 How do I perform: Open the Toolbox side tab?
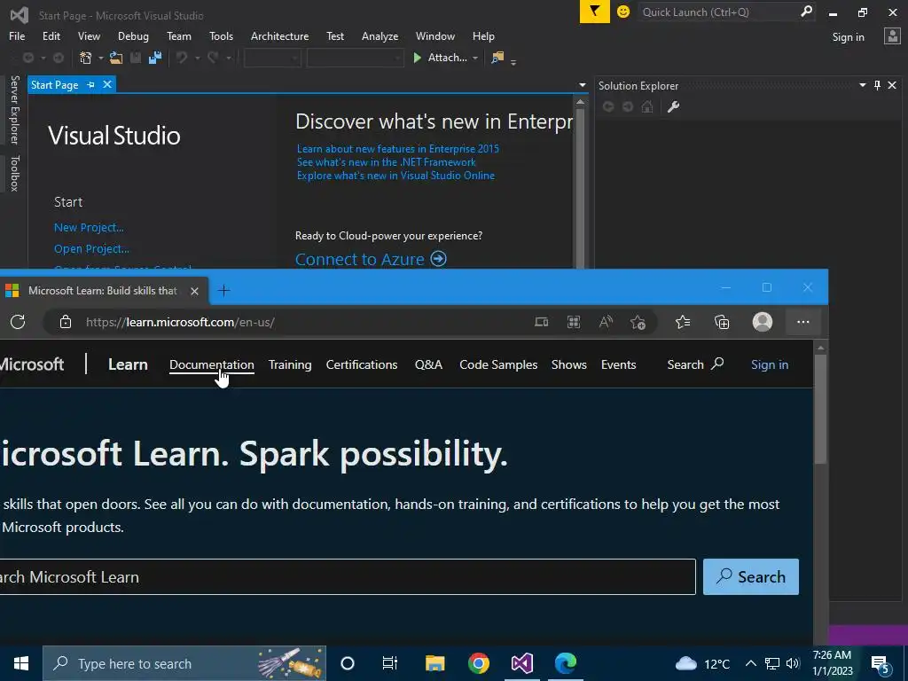pos(14,173)
